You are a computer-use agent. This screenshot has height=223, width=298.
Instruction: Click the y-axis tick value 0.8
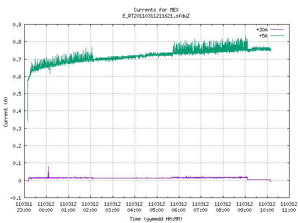pos(17,42)
